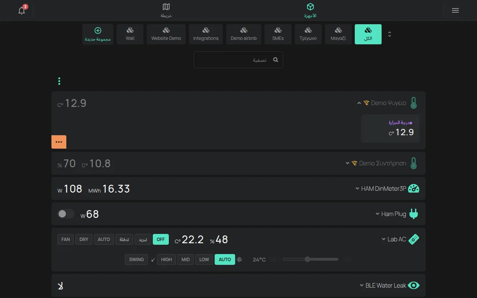Image resolution: width=477 pixels, height=298 pixels.
Task: Open the hamburger main menu
Action: coord(455,10)
